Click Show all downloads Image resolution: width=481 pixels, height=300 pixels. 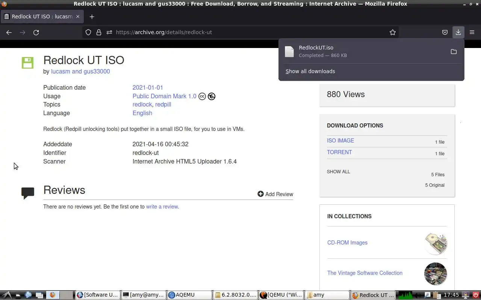[310, 71]
